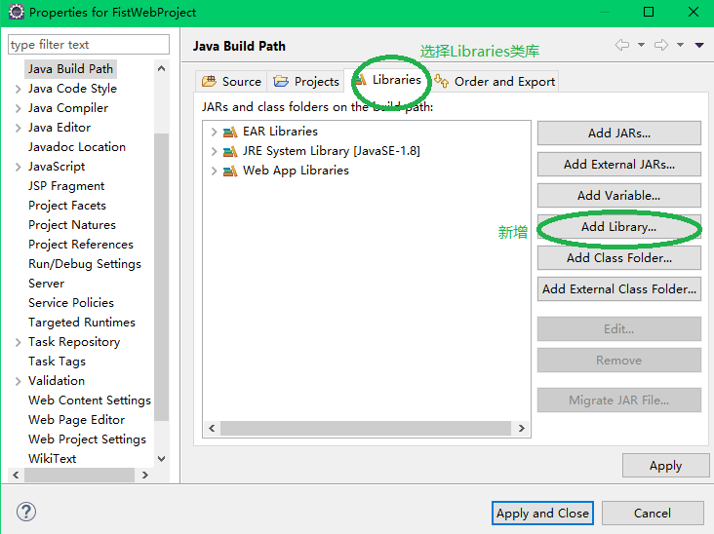Select JSP Fragment
The height and width of the screenshot is (534, 714).
coord(66,186)
